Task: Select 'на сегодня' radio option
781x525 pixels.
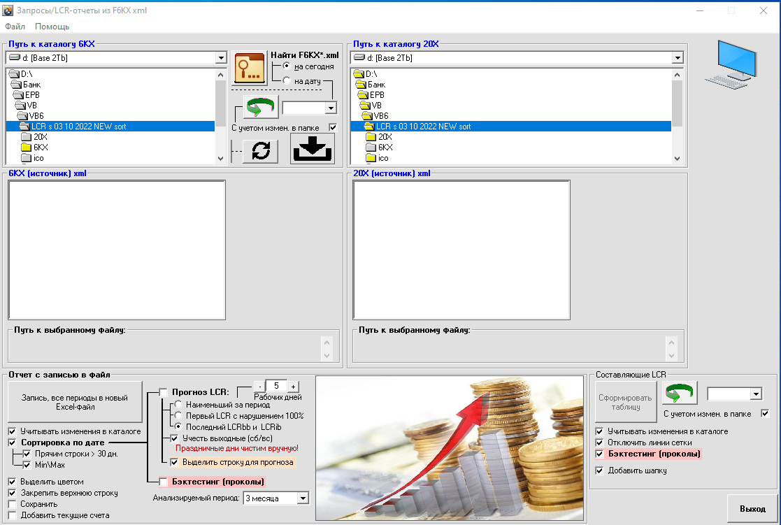Action: click(287, 66)
